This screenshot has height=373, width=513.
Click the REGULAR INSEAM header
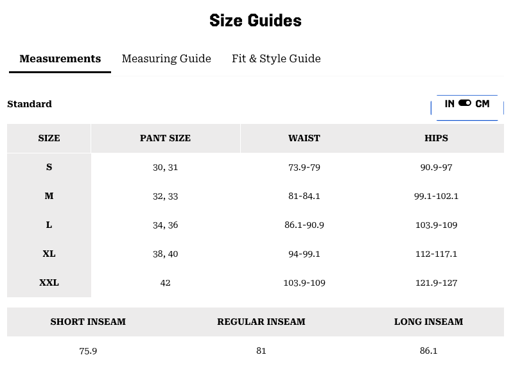click(x=261, y=322)
